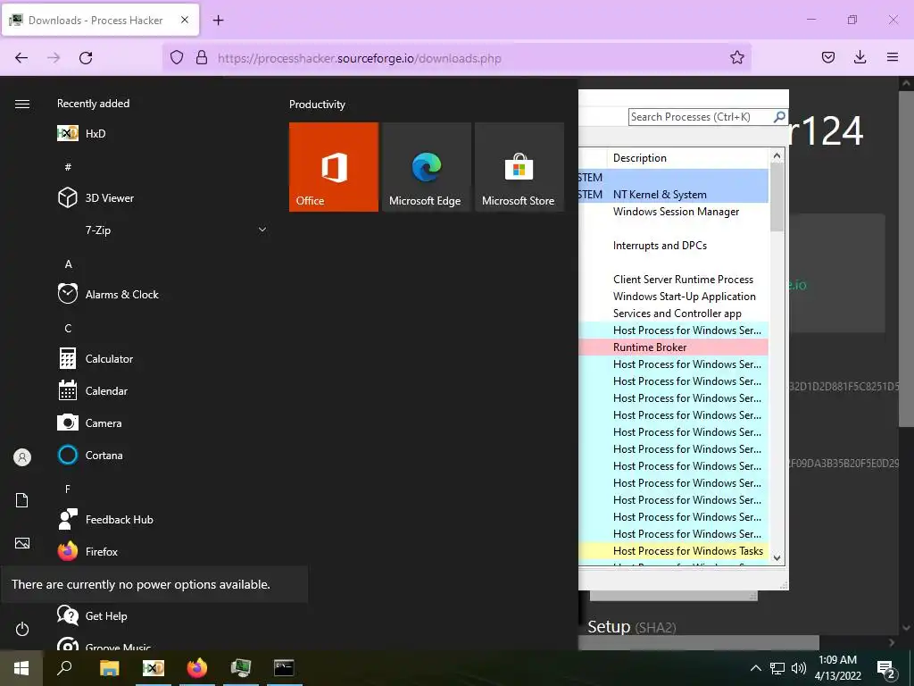Click the Description column header
Screen dimensions: 914x686
[689, 158]
